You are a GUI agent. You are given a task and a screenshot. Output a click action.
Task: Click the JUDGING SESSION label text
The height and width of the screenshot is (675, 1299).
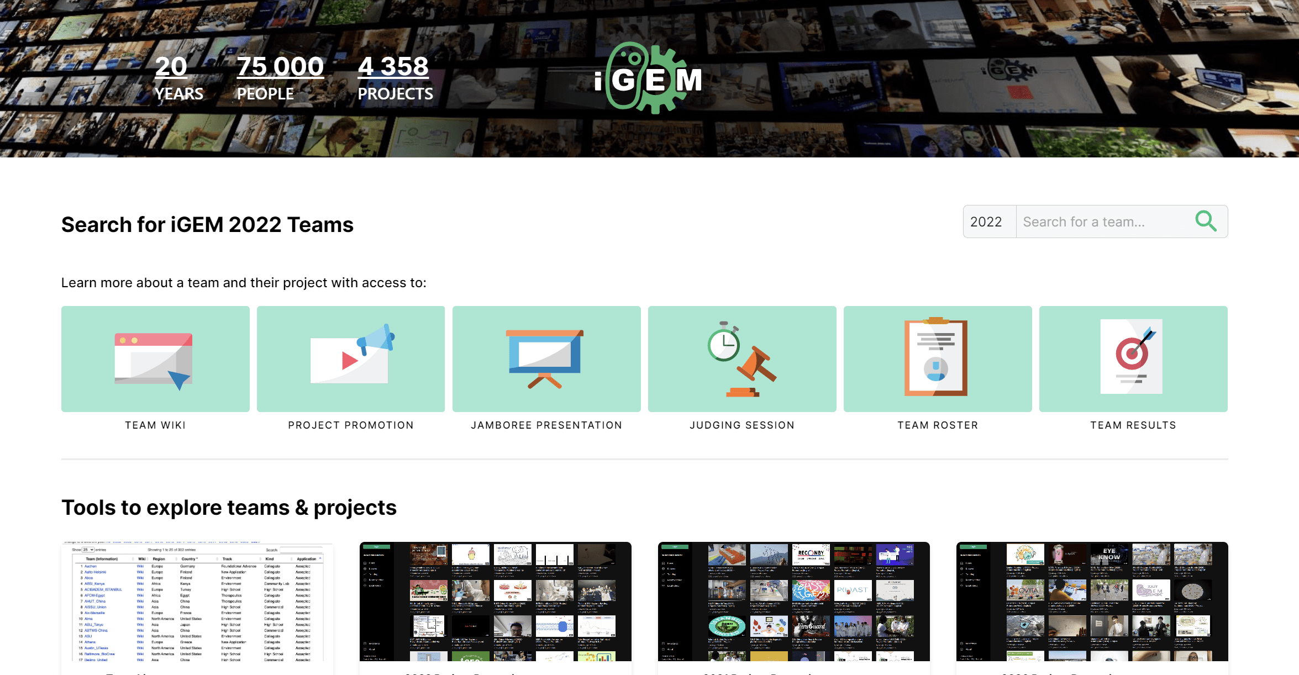click(742, 425)
